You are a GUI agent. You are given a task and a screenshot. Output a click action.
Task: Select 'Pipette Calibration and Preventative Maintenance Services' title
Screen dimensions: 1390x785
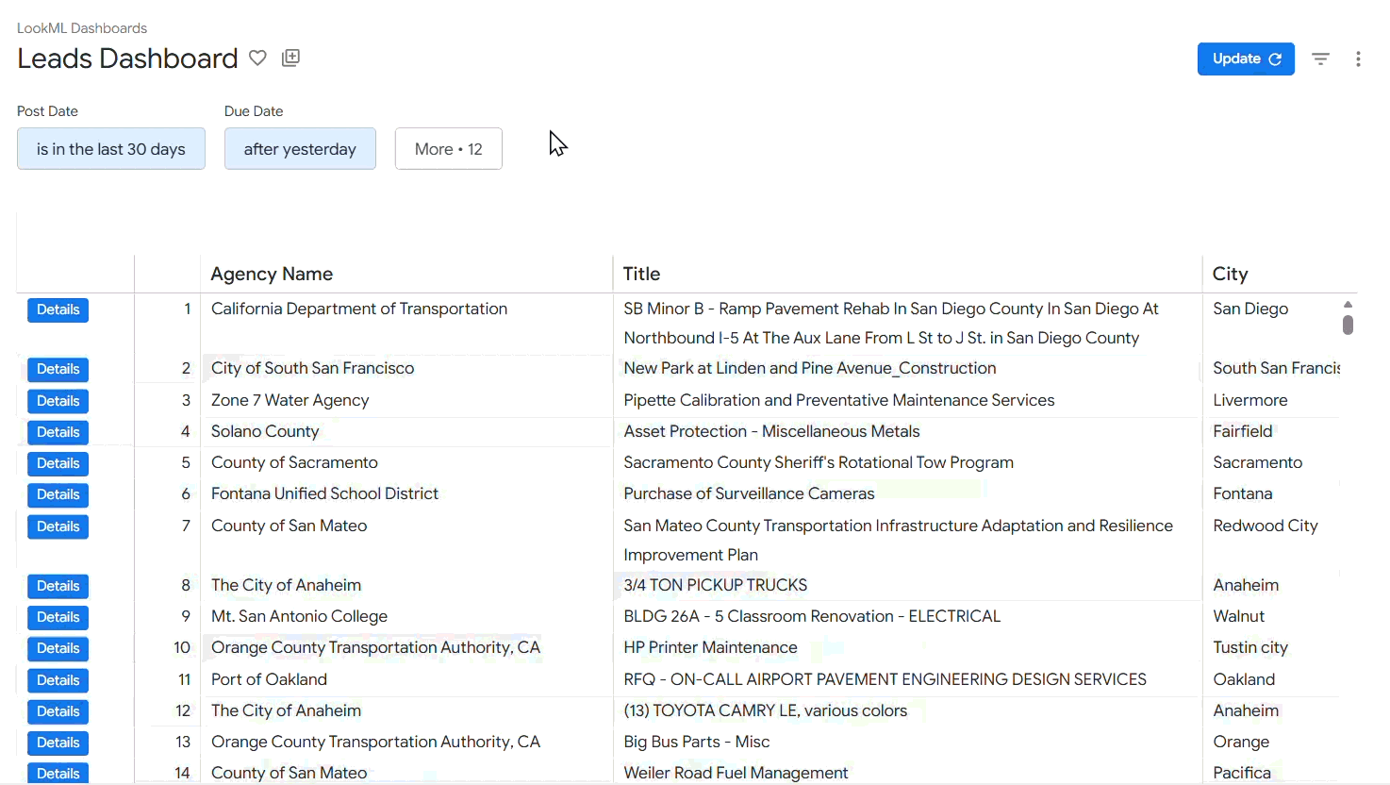point(839,400)
